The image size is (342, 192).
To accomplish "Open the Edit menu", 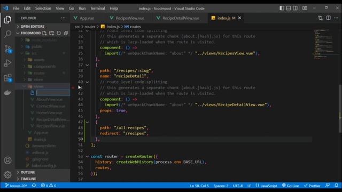I will (27, 9).
